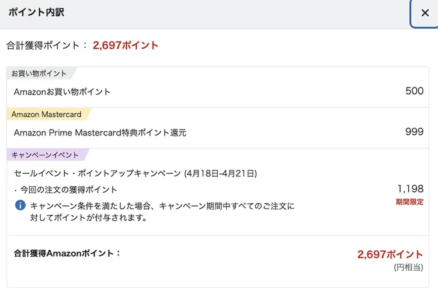Click the Amazonお買い物ポイント row text

pos(62,92)
